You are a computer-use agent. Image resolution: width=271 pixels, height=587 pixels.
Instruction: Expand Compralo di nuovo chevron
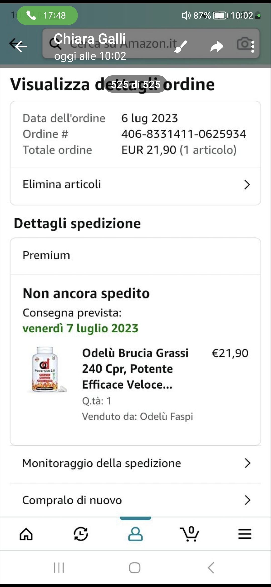click(x=247, y=500)
